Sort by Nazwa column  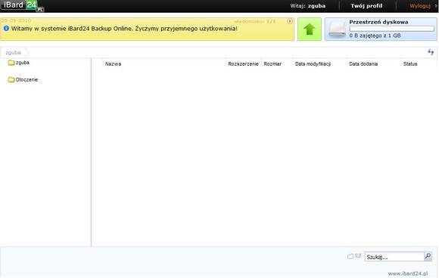tap(113, 64)
